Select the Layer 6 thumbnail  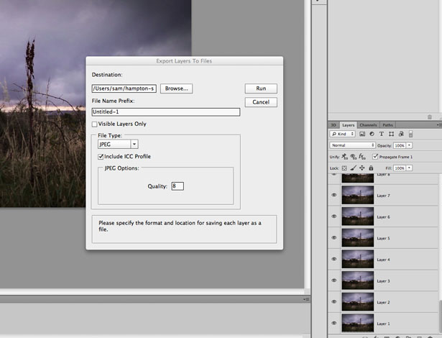tap(358, 216)
